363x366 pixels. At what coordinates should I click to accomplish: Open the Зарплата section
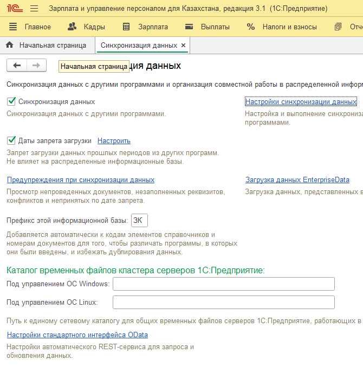(x=145, y=27)
